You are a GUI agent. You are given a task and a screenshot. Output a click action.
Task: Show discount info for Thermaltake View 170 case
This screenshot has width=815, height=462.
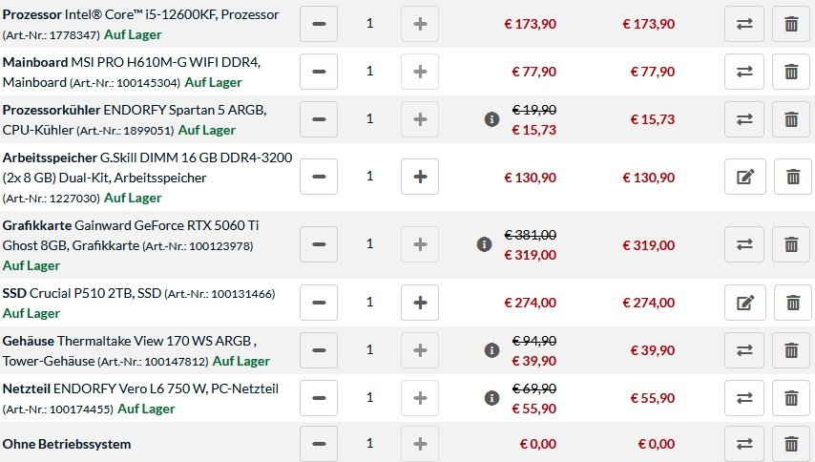[x=491, y=350]
